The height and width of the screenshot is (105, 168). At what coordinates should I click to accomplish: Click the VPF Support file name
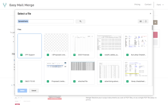[x=30, y=55]
